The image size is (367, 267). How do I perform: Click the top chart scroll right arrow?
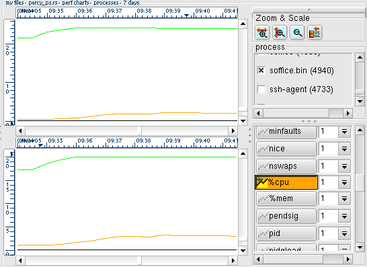233,130
